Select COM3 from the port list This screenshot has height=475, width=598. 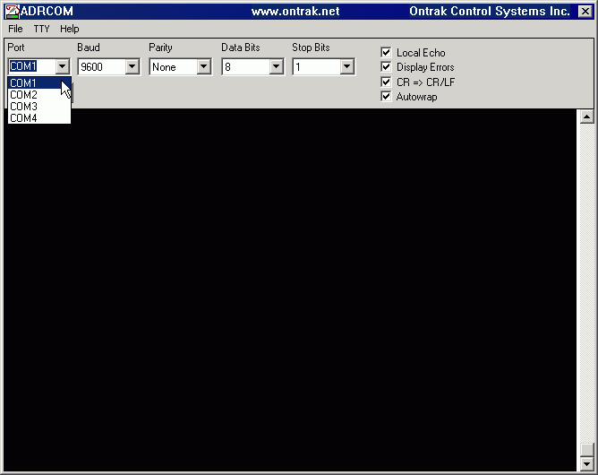pyautogui.click(x=39, y=106)
